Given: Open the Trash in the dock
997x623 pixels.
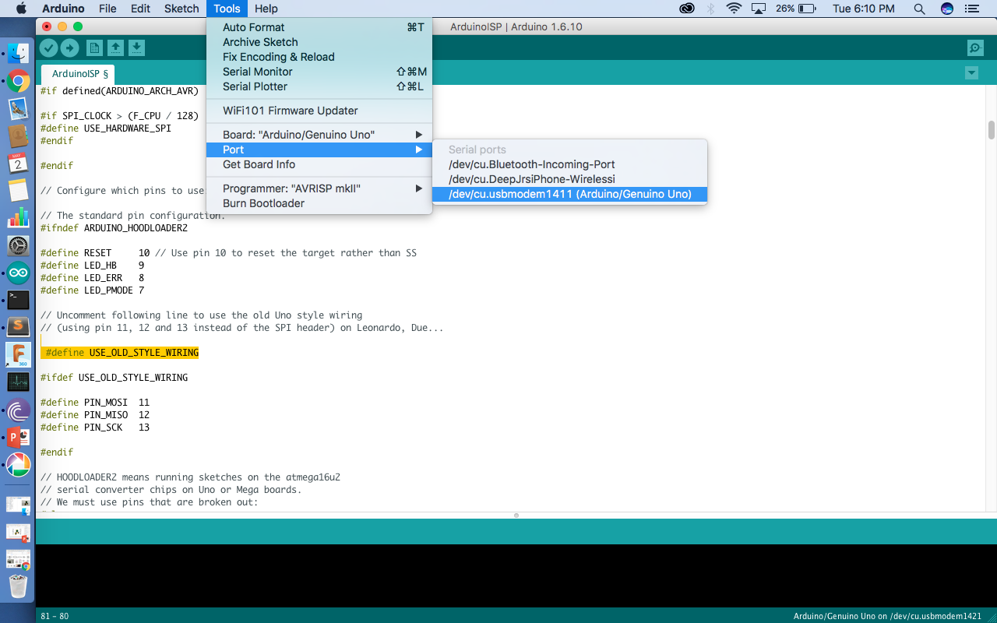Looking at the screenshot, I should pyautogui.click(x=19, y=586).
